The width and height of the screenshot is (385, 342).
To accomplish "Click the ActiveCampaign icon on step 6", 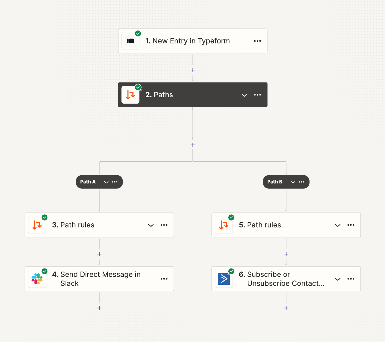I will click(x=224, y=279).
